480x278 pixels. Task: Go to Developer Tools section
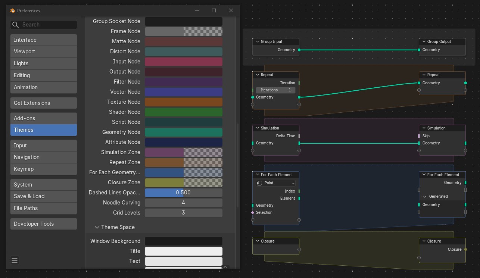tap(44, 224)
